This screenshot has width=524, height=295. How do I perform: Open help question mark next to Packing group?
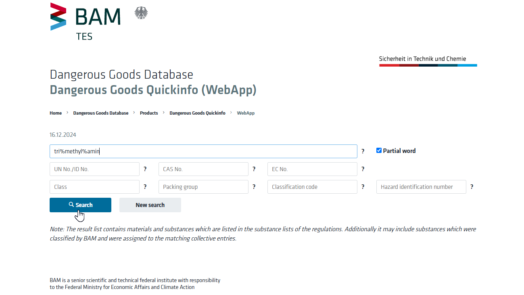[x=254, y=187]
